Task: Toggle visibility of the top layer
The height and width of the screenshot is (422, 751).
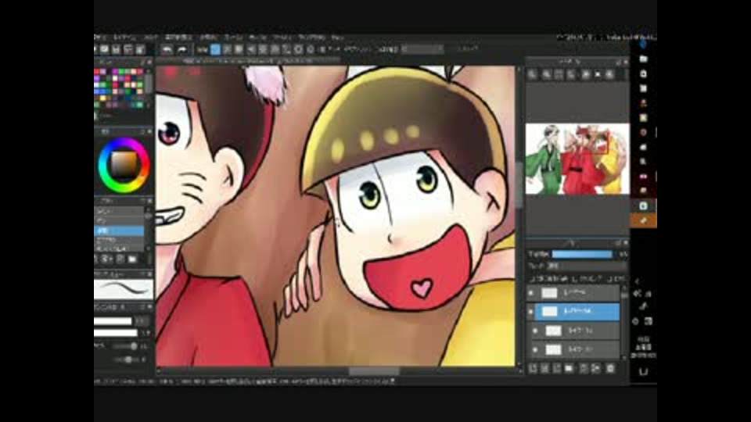Action: 530,292
